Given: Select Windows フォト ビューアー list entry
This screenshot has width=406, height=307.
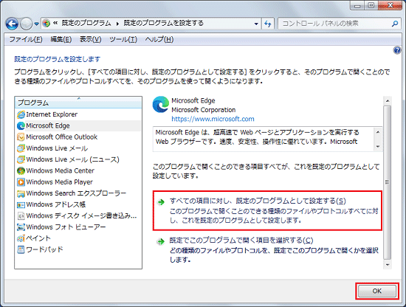Looking at the screenshot, I should (x=78, y=227).
